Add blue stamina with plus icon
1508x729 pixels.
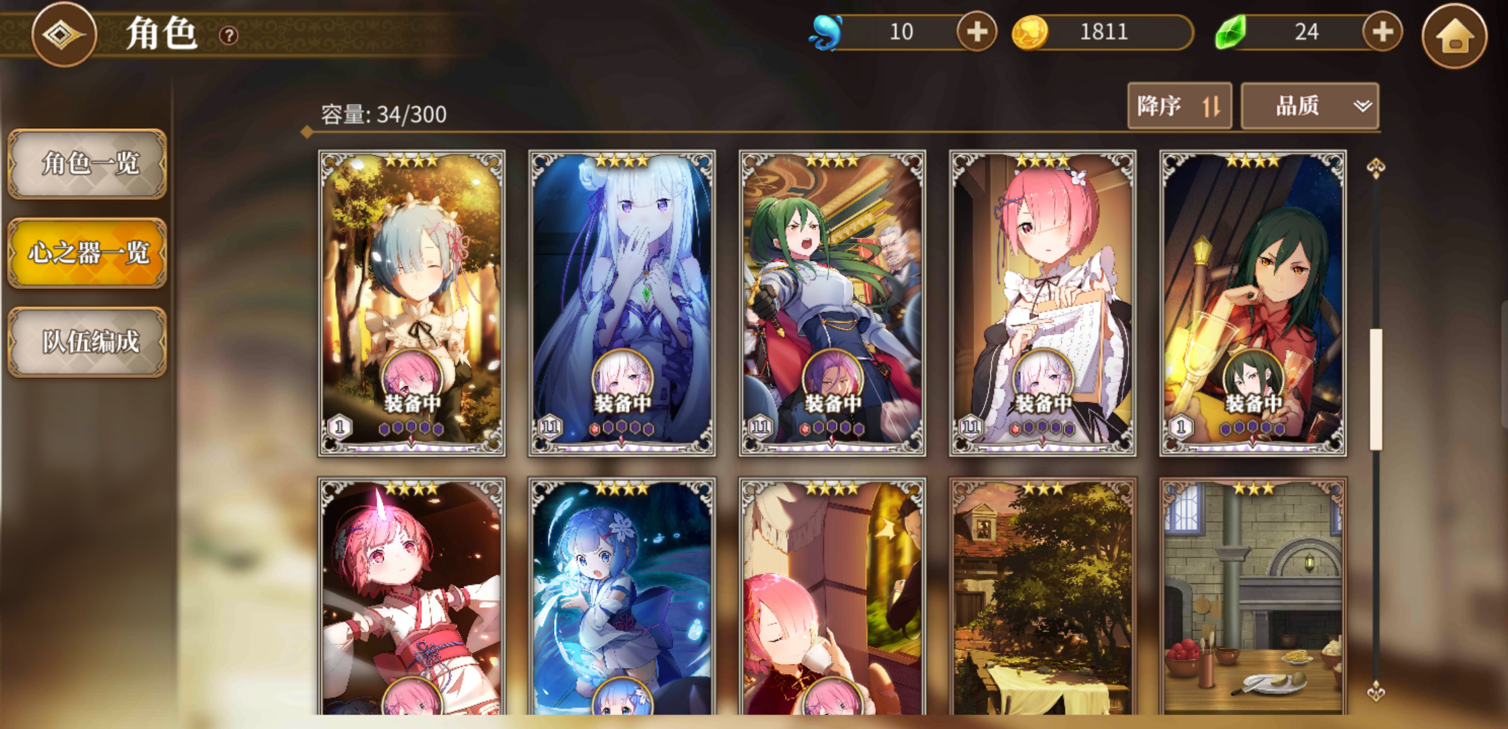[x=977, y=32]
